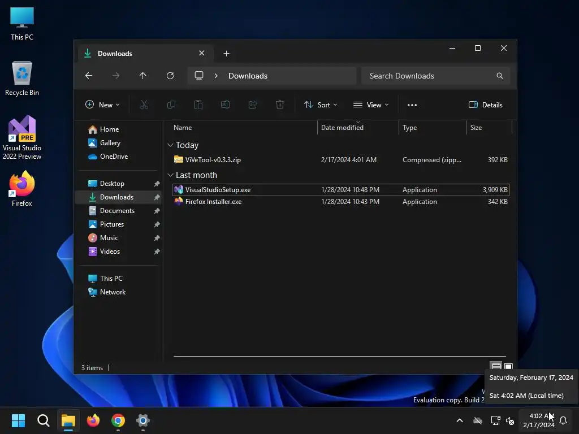The width and height of the screenshot is (579, 434).
Task: Click the network tray icon
Action: [x=495, y=420]
